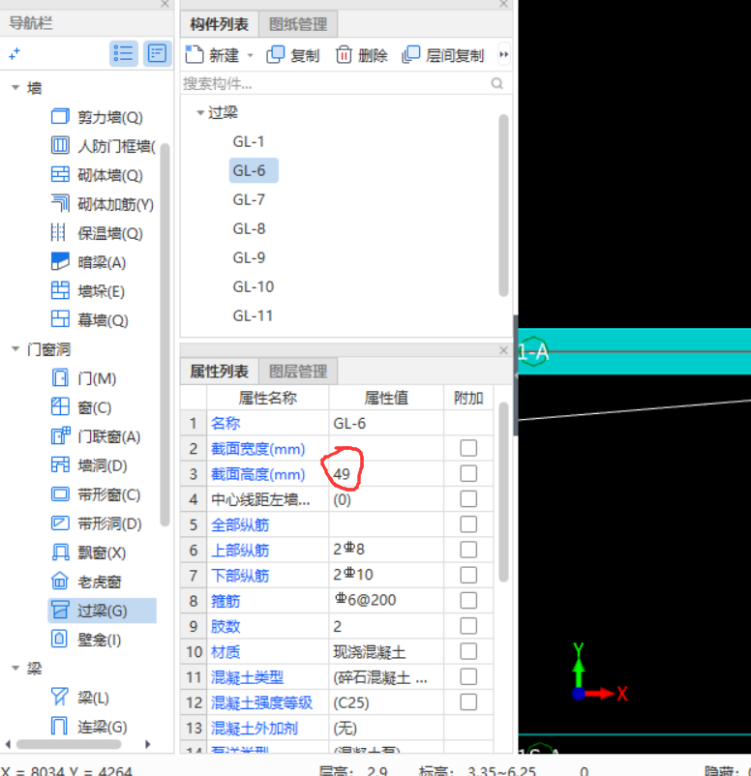Select the 带形洞(D) strip opening icon
Viewport: 751px width, 776px height.
[x=60, y=523]
